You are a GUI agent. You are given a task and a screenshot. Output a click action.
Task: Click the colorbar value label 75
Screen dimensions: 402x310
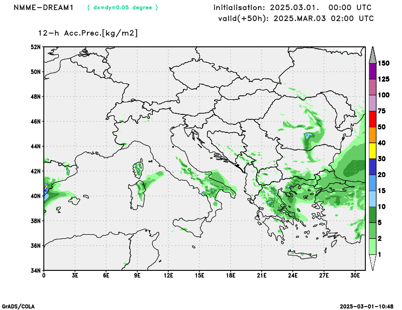(x=382, y=111)
